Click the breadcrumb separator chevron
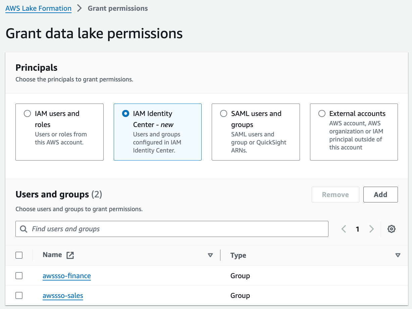 [80, 8]
